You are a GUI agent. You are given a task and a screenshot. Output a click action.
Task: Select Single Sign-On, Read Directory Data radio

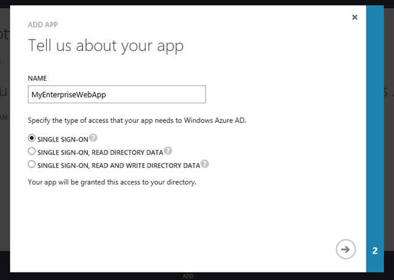[31, 151]
